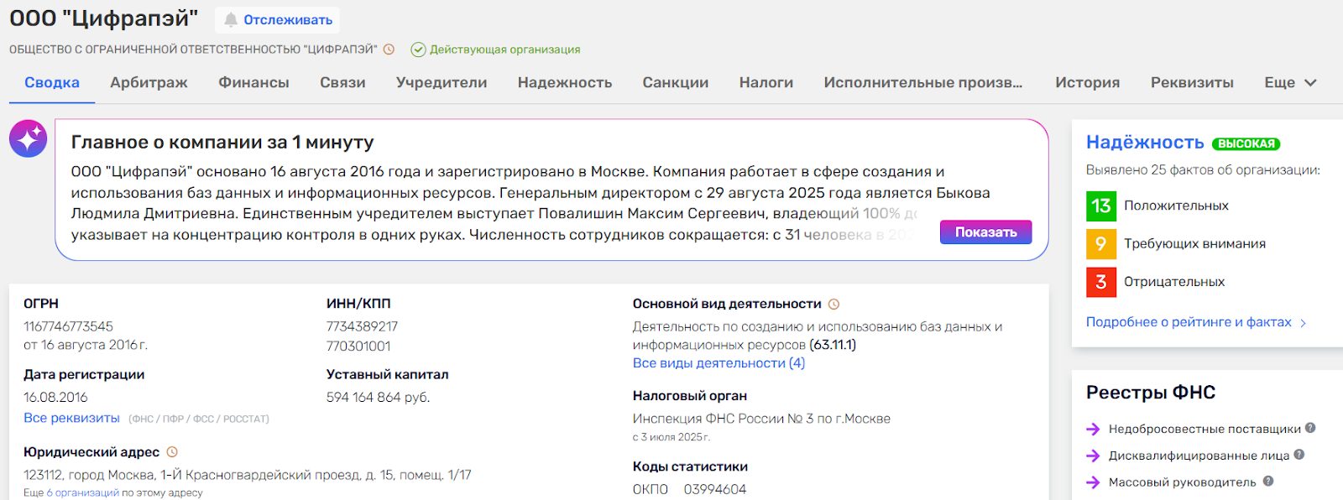
Task: Click the purple arrow before Массовый руководитель
Action: click(1093, 482)
